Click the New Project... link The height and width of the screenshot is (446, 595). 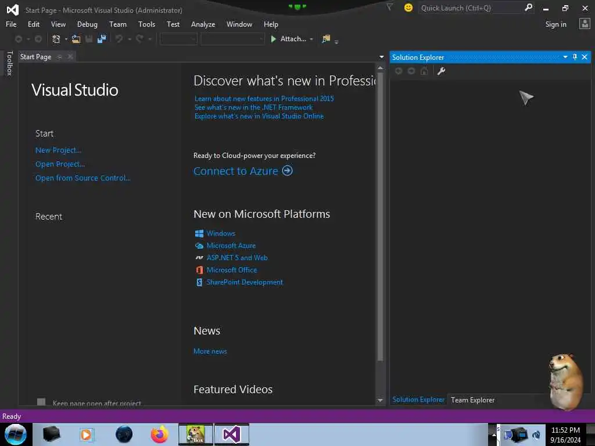tap(58, 150)
